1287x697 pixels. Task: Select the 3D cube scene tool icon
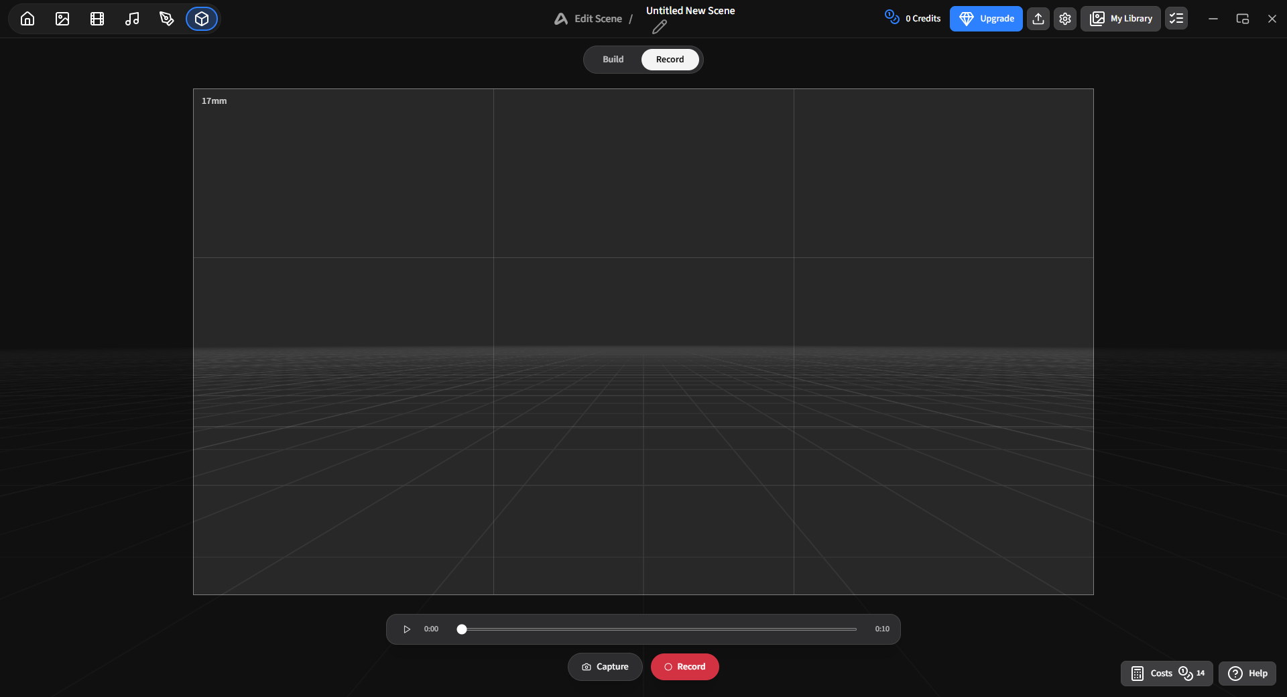tap(202, 19)
